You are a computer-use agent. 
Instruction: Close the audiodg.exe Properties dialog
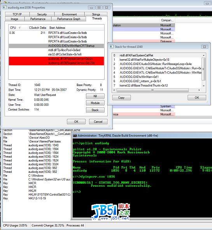point(107,7)
